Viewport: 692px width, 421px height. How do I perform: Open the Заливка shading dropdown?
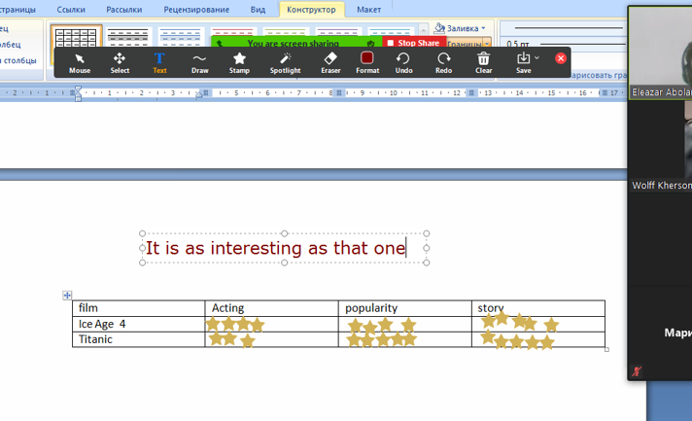click(x=462, y=28)
